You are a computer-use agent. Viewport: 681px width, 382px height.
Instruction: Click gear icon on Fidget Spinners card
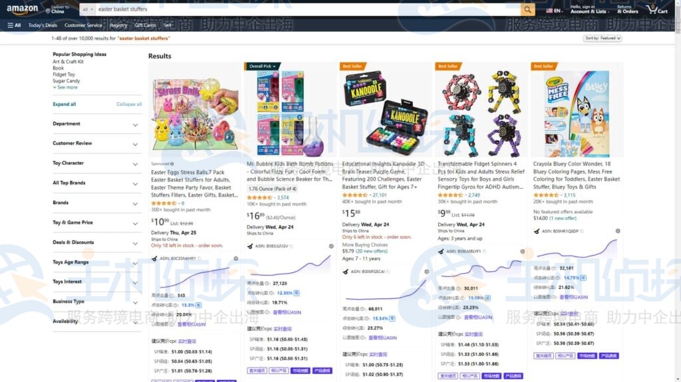[x=523, y=251]
